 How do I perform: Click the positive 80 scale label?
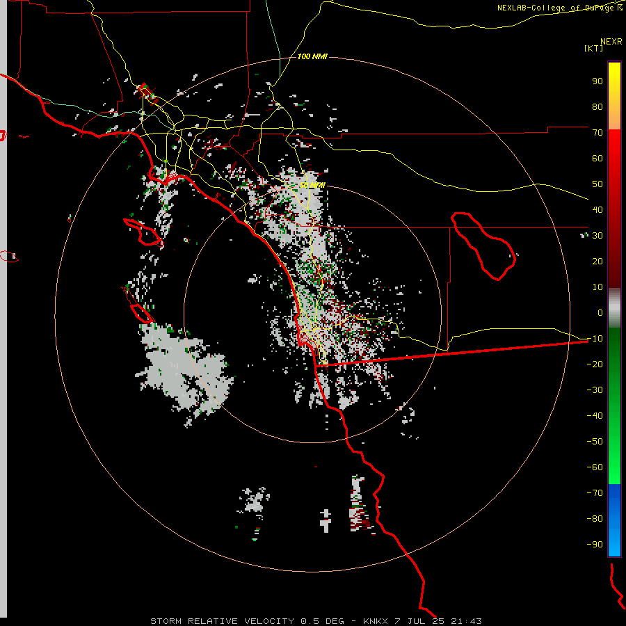click(597, 107)
